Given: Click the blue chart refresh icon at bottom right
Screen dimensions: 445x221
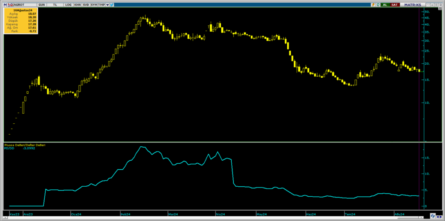Looking at the screenshot, I should (433, 216).
